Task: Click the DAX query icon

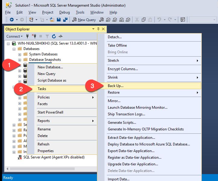Action: pos(128,20)
